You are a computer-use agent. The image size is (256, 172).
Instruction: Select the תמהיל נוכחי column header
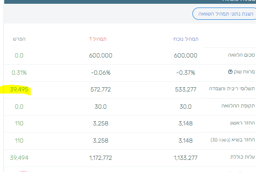[185, 39]
